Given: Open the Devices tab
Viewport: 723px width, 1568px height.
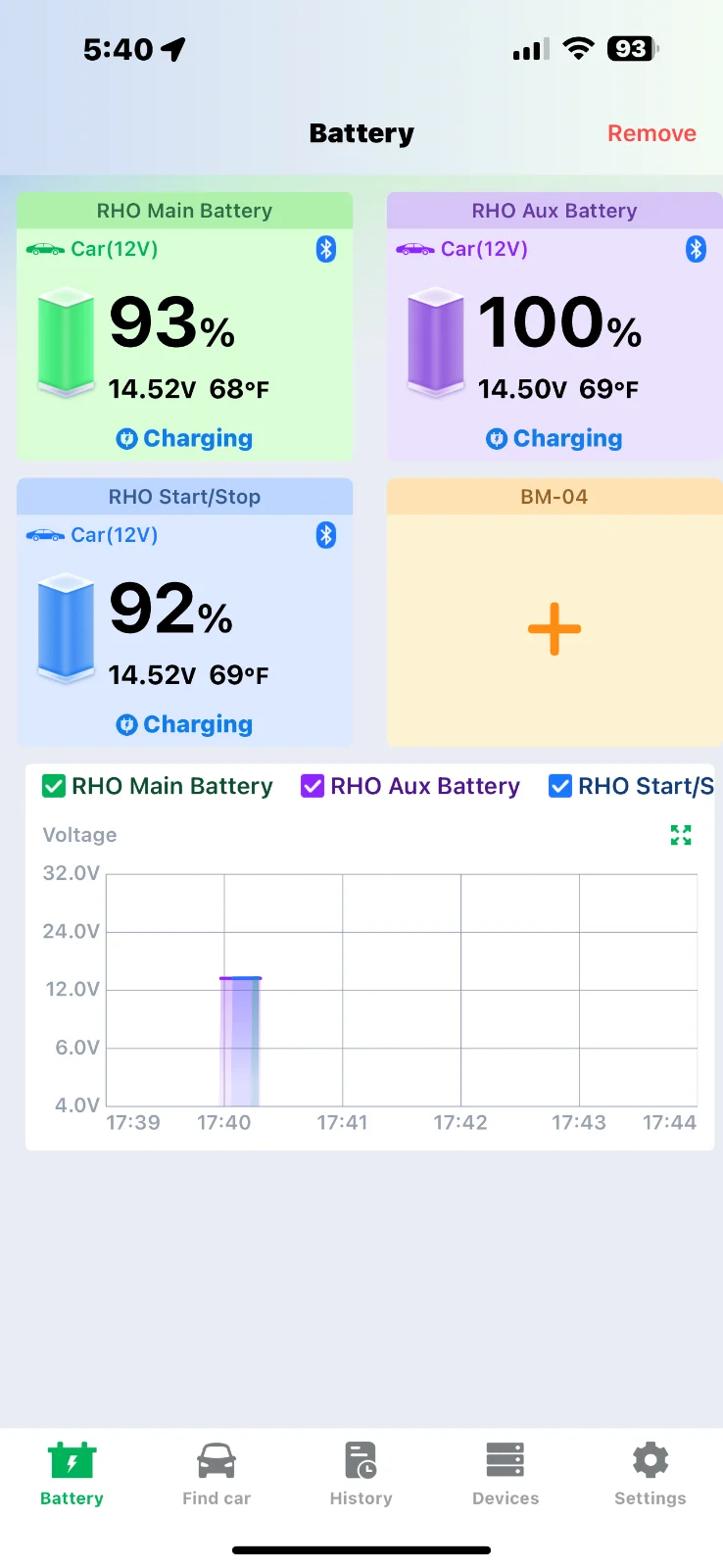Looking at the screenshot, I should pos(506,1474).
